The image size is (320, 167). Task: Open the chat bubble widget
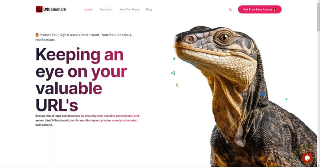click(307, 158)
